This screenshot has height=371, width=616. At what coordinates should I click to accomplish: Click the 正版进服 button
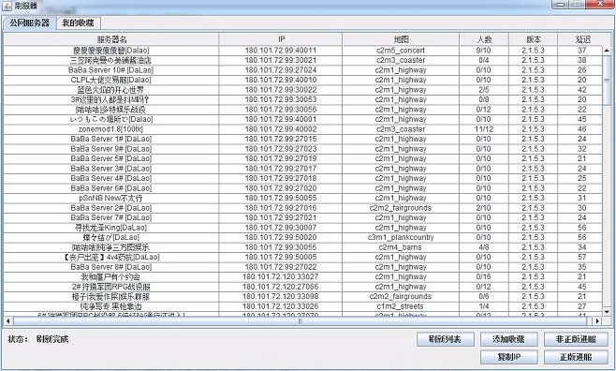pos(576,357)
